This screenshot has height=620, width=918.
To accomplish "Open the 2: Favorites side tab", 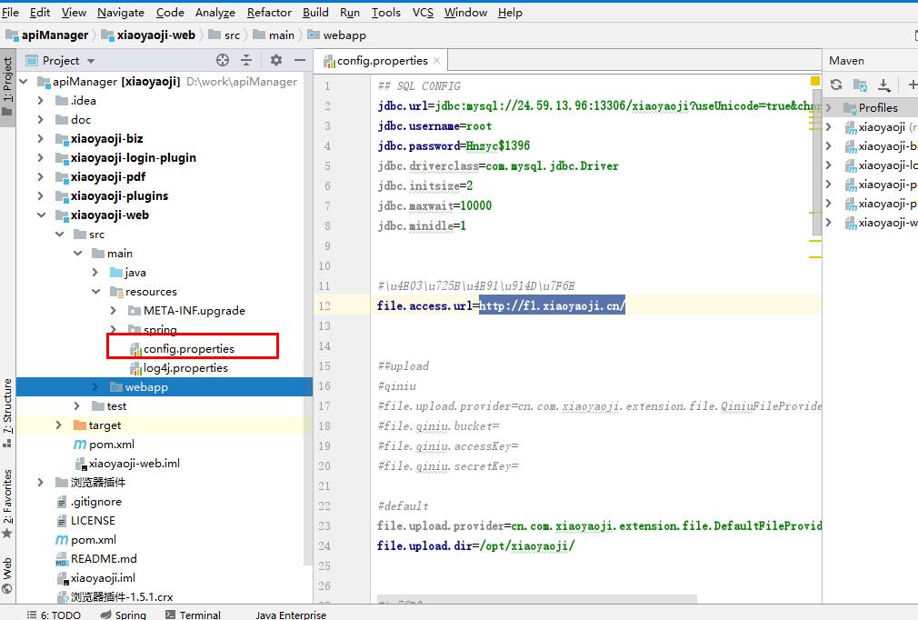I will [7, 504].
